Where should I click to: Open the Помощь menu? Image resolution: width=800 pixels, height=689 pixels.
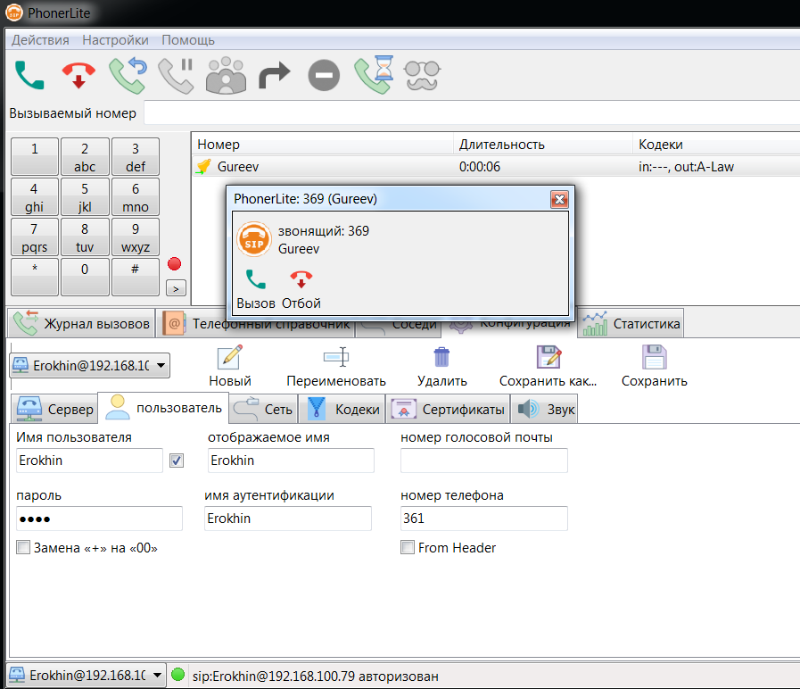tap(188, 40)
